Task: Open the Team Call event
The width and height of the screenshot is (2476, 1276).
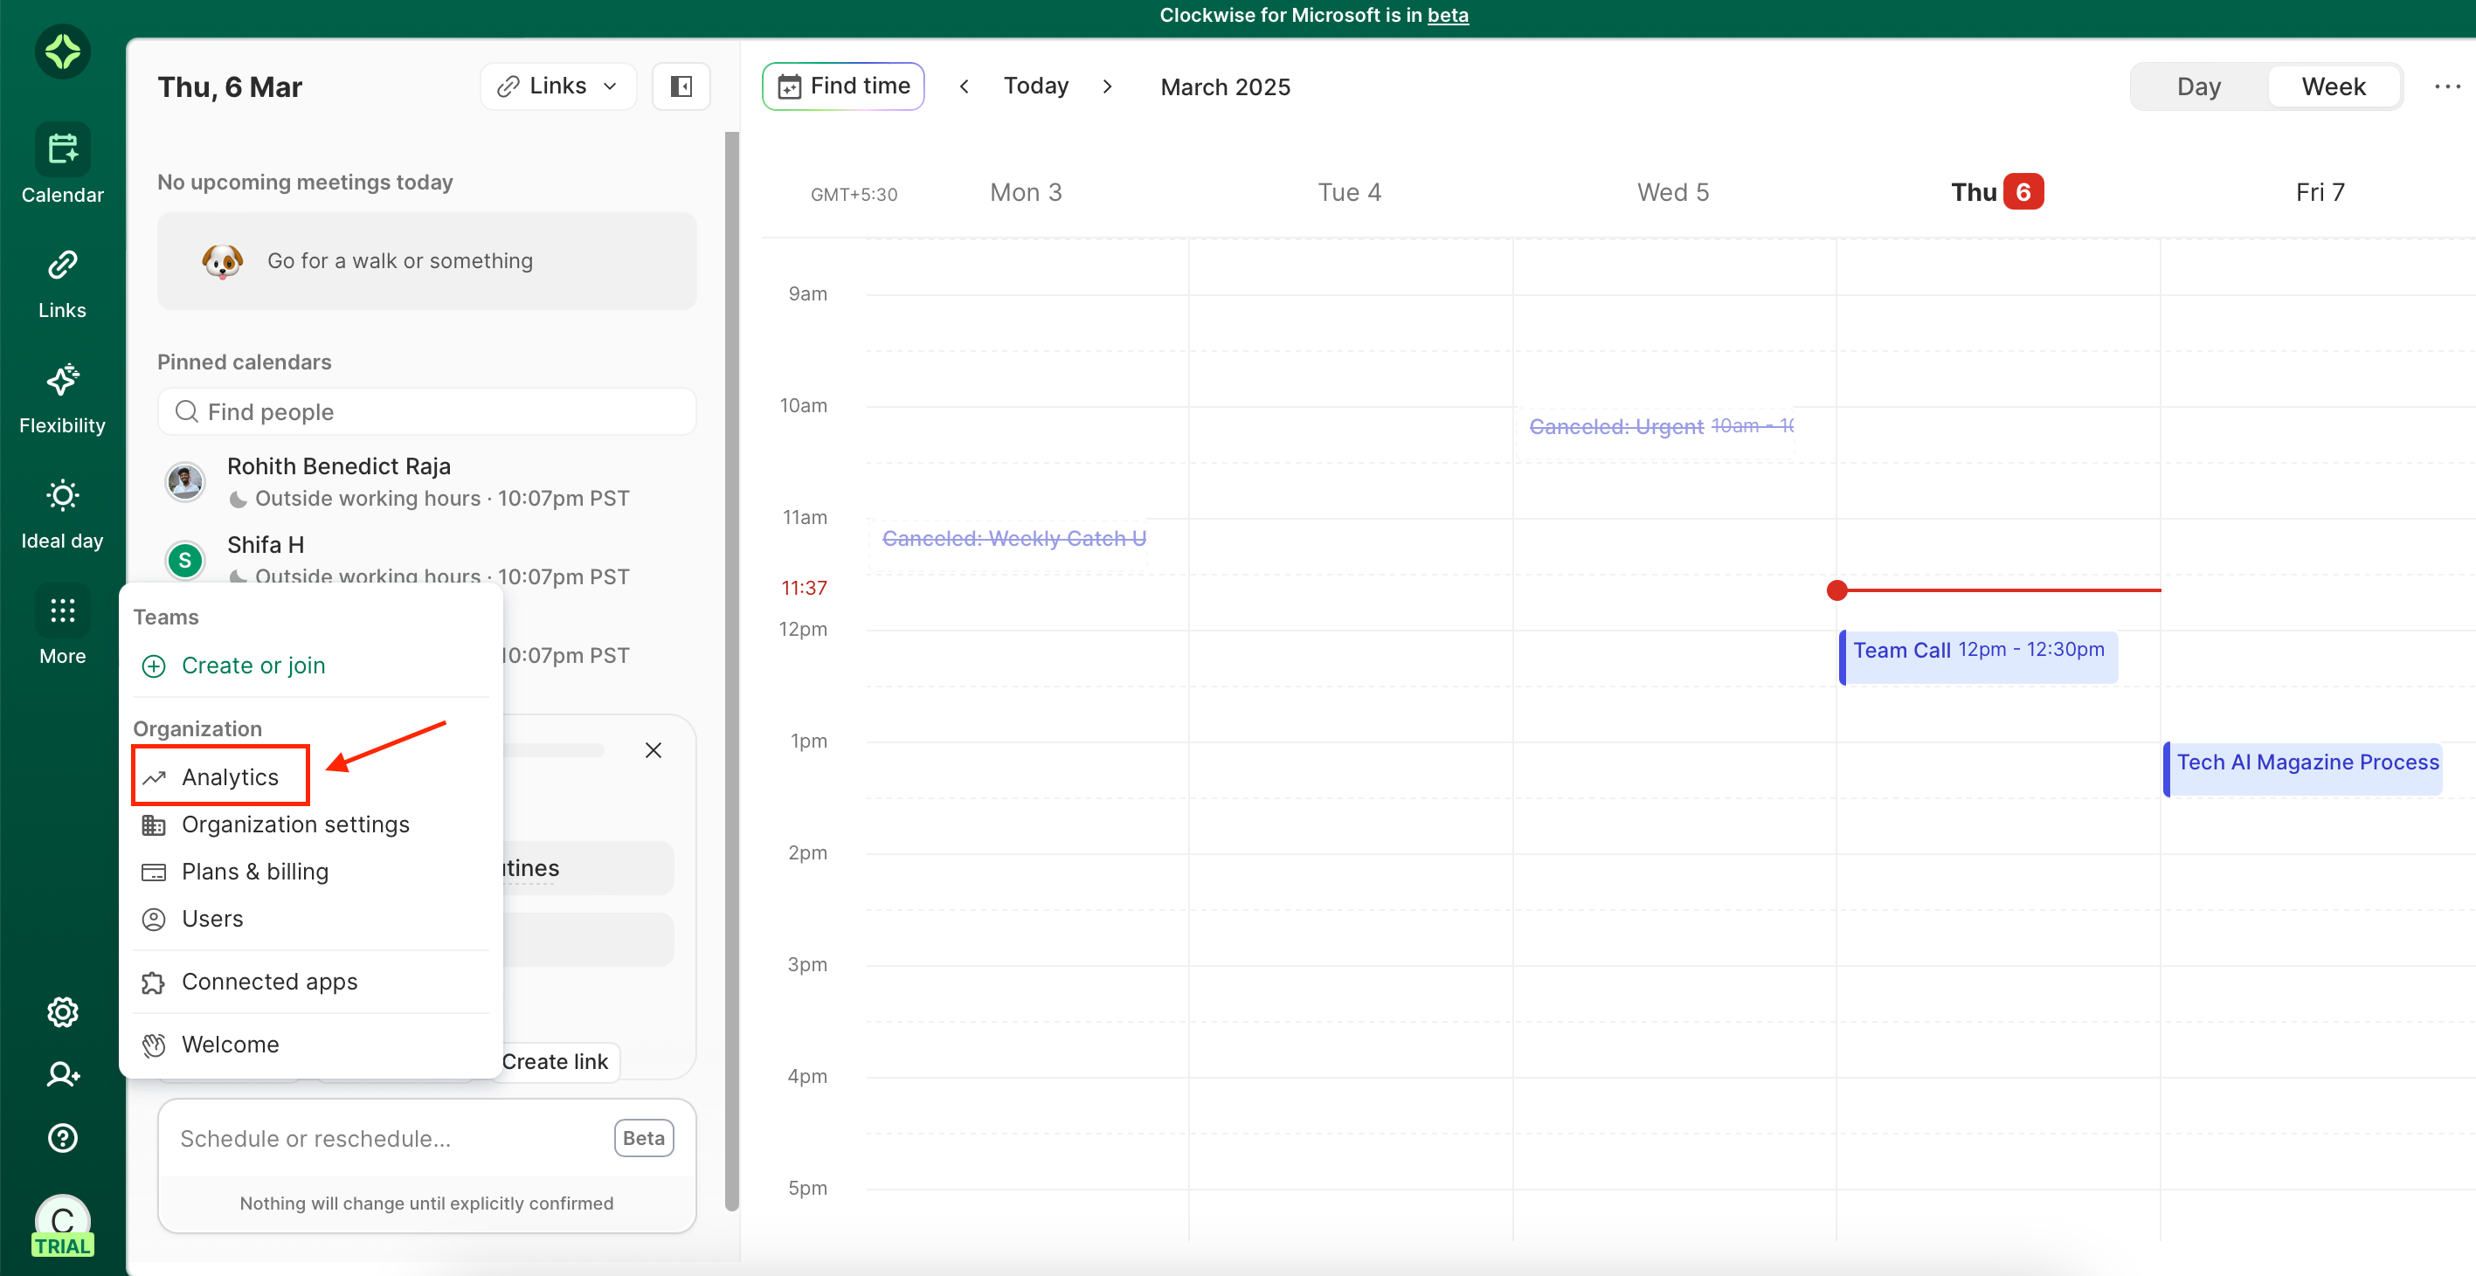Action: 1978,658
